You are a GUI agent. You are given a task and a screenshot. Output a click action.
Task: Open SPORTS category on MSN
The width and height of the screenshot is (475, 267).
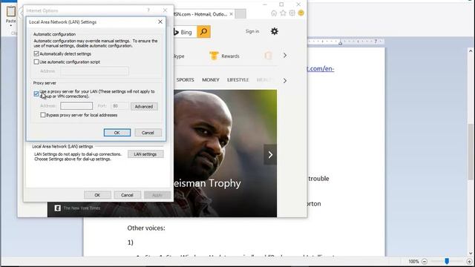[185, 80]
